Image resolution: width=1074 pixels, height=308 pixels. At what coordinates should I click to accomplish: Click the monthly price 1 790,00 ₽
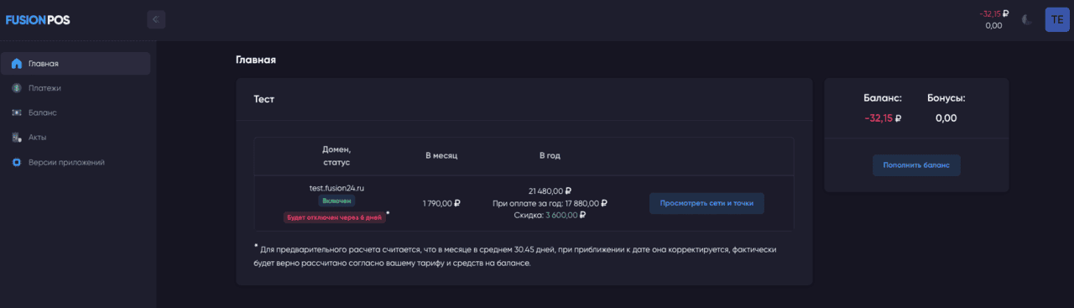[441, 203]
